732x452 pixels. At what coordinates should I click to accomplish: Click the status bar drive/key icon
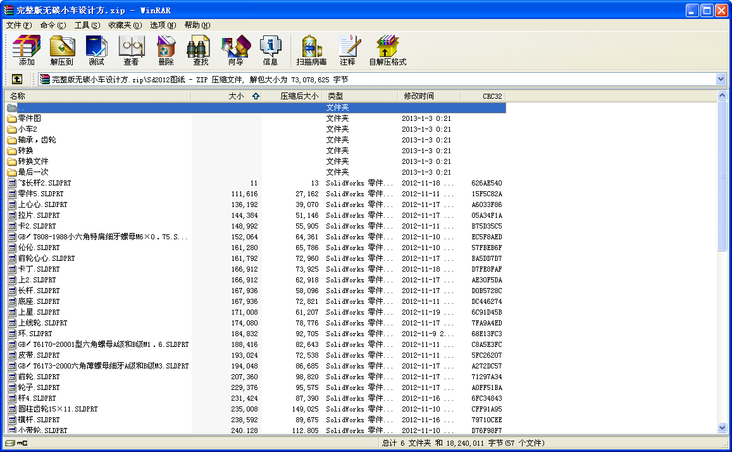[16, 443]
